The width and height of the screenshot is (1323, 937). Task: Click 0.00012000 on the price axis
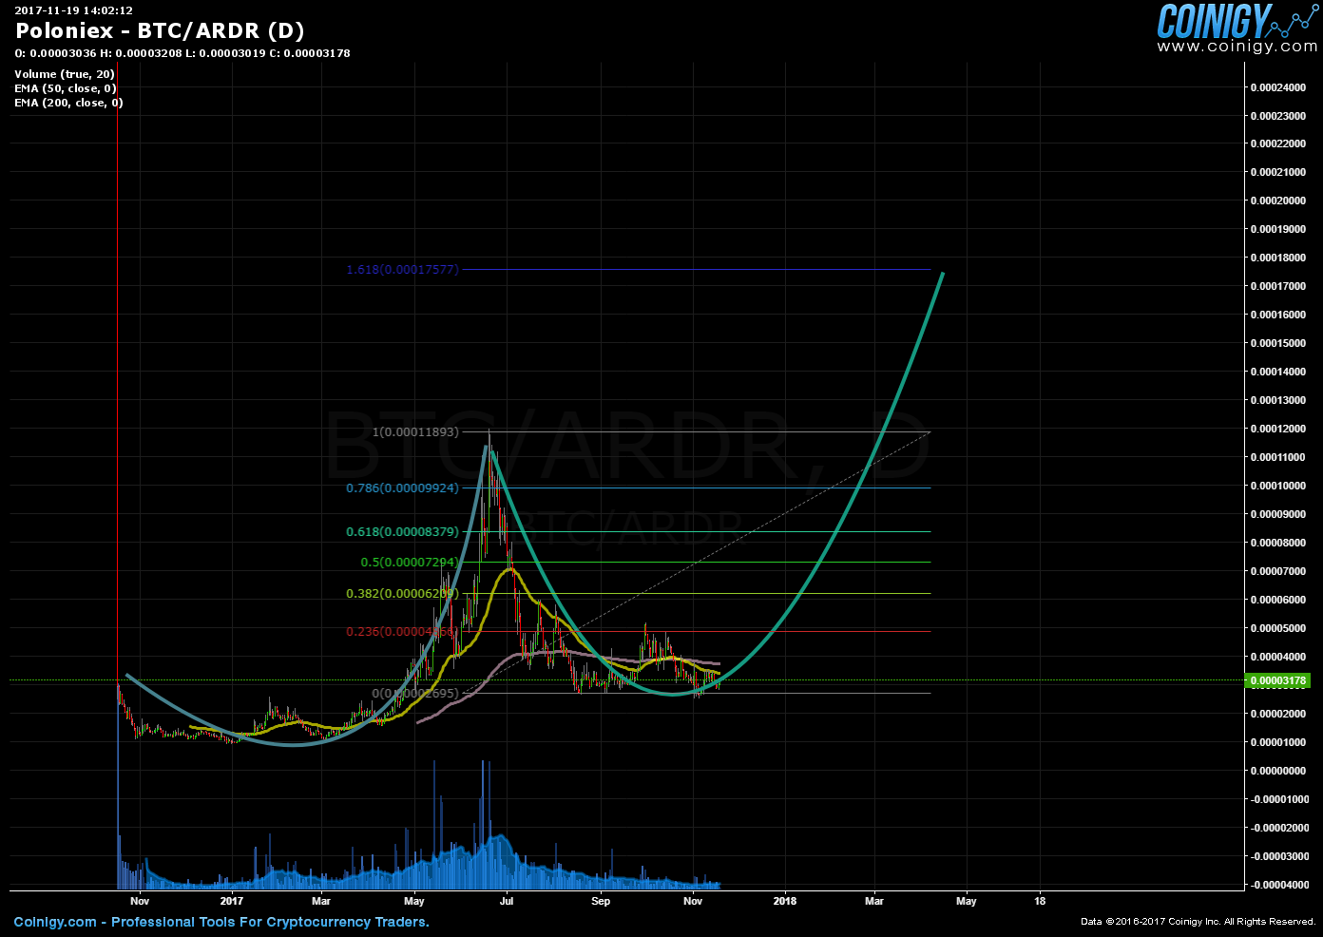(x=1277, y=429)
